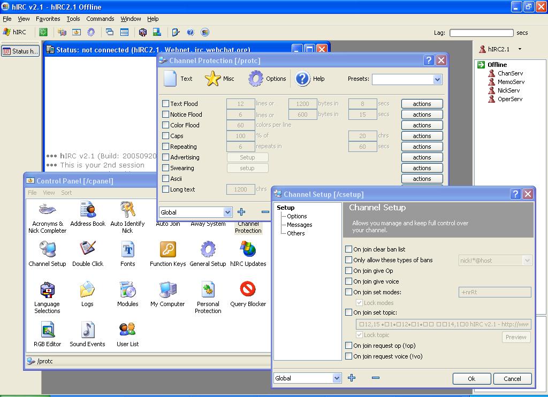Click the Preview button for topic
The width and height of the screenshot is (548, 397).
[516, 337]
